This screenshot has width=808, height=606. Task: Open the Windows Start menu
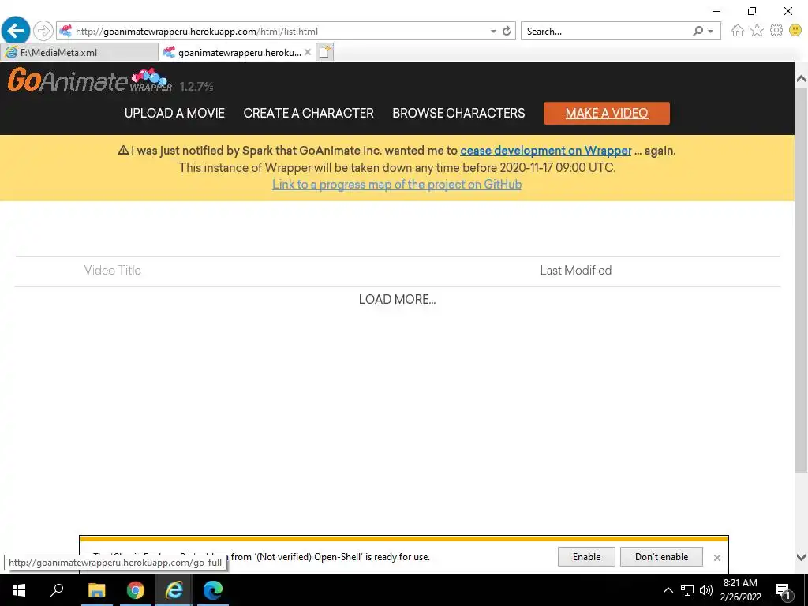(19, 590)
